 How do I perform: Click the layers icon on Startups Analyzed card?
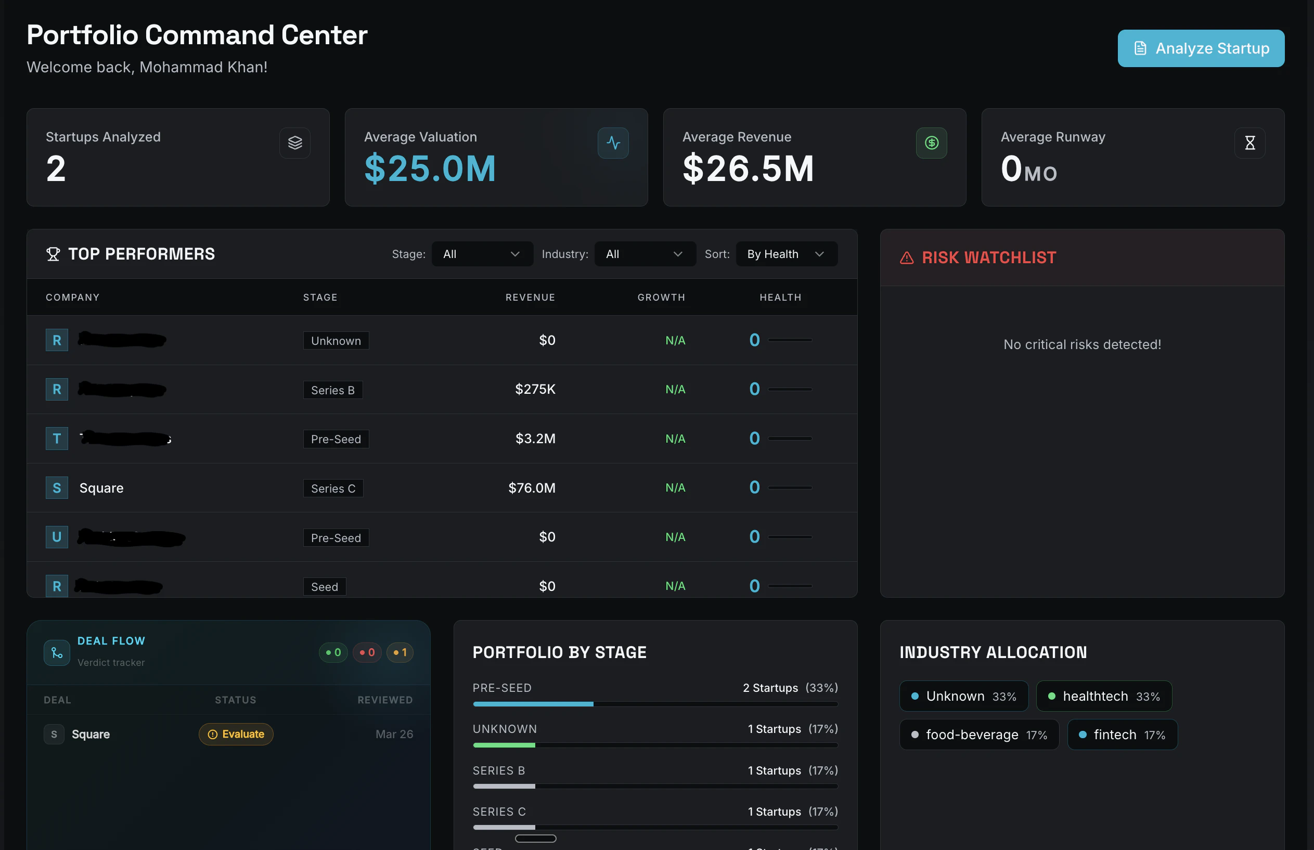coord(295,143)
